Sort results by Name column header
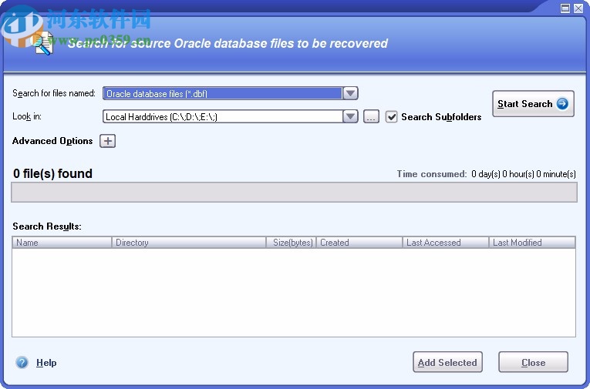The height and width of the screenshot is (389, 590). coord(62,243)
